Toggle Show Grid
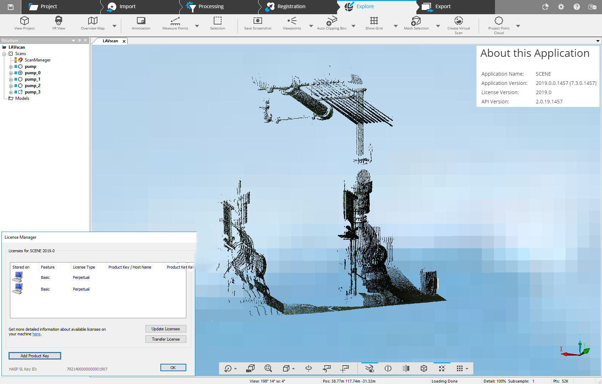The image size is (602, 384). click(374, 23)
